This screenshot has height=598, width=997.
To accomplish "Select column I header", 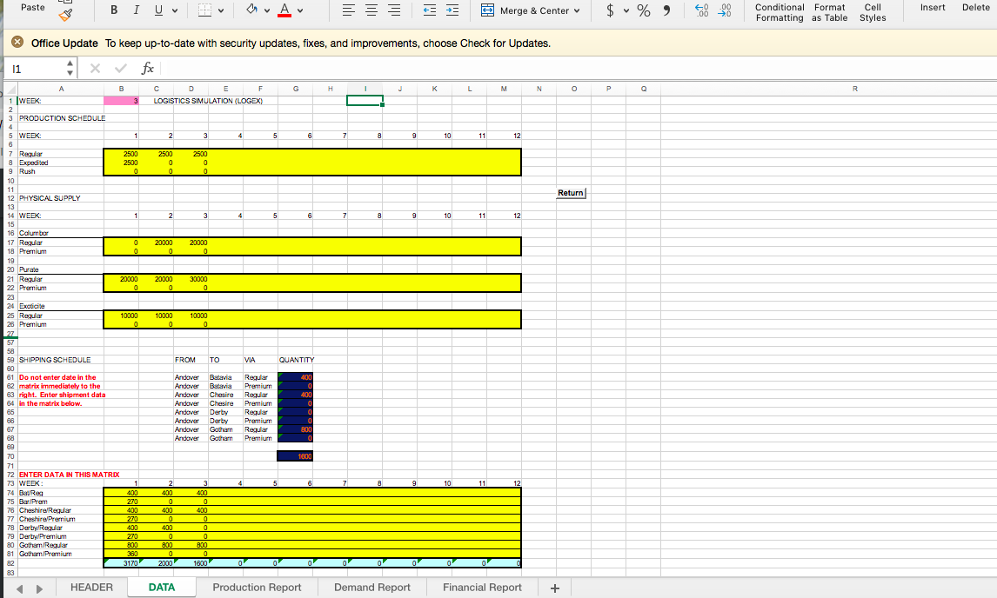I will [x=365, y=89].
